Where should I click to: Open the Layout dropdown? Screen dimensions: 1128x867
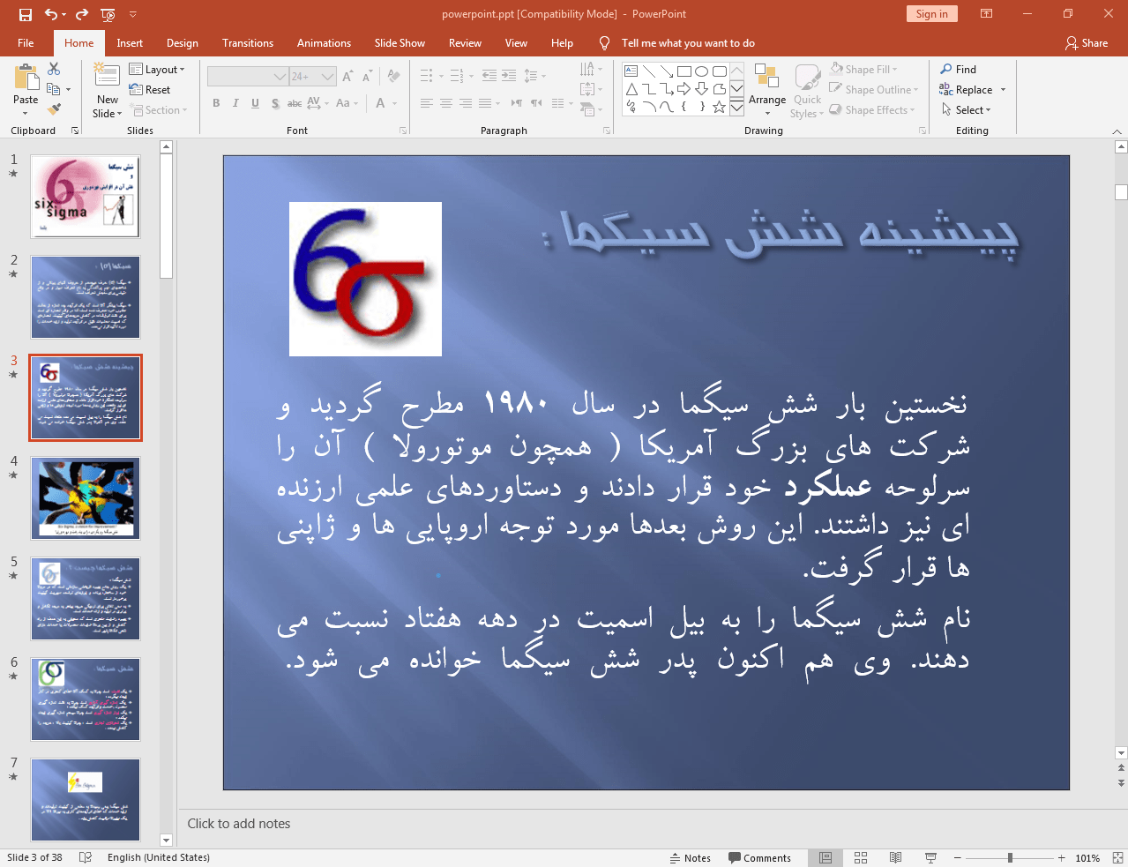(157, 70)
